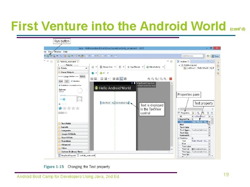The image size is (250, 187).
Task: Select the SeekBar slider widget in palette
Action: point(67,99)
